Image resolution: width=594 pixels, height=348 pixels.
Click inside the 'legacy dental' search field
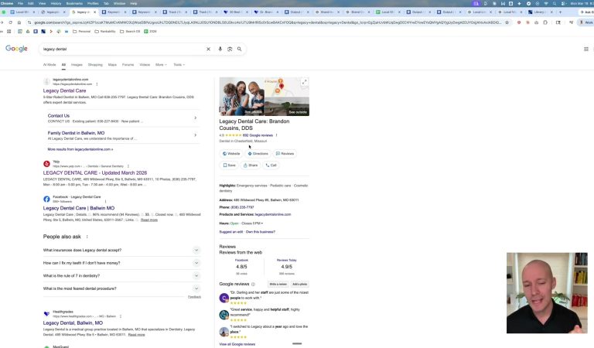123,49
